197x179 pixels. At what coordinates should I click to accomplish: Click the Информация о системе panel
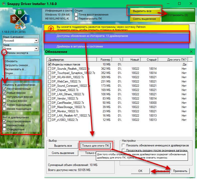click(57, 15)
